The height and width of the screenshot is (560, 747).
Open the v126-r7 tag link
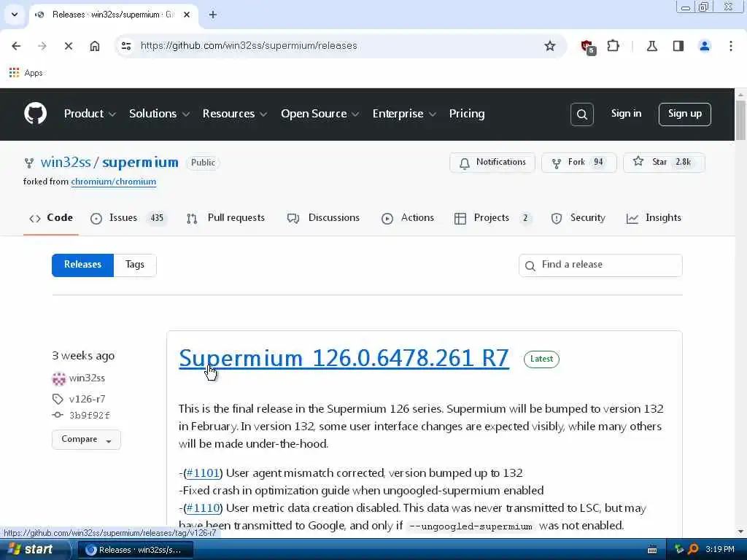(x=87, y=399)
